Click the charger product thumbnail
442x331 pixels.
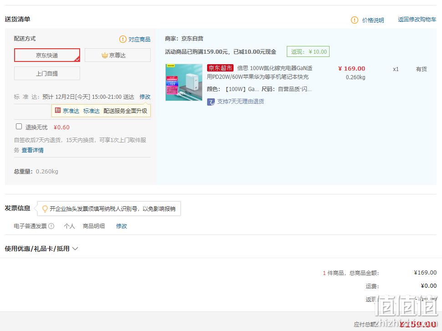click(184, 82)
